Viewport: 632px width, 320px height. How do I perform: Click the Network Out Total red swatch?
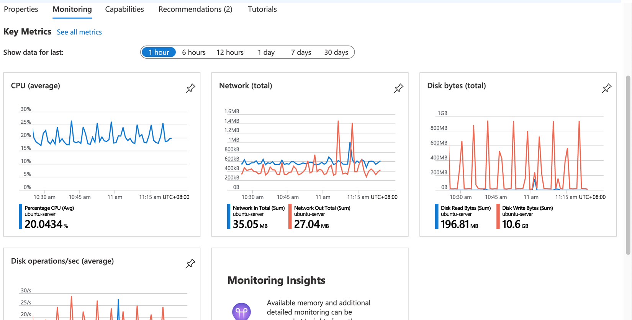click(290, 217)
